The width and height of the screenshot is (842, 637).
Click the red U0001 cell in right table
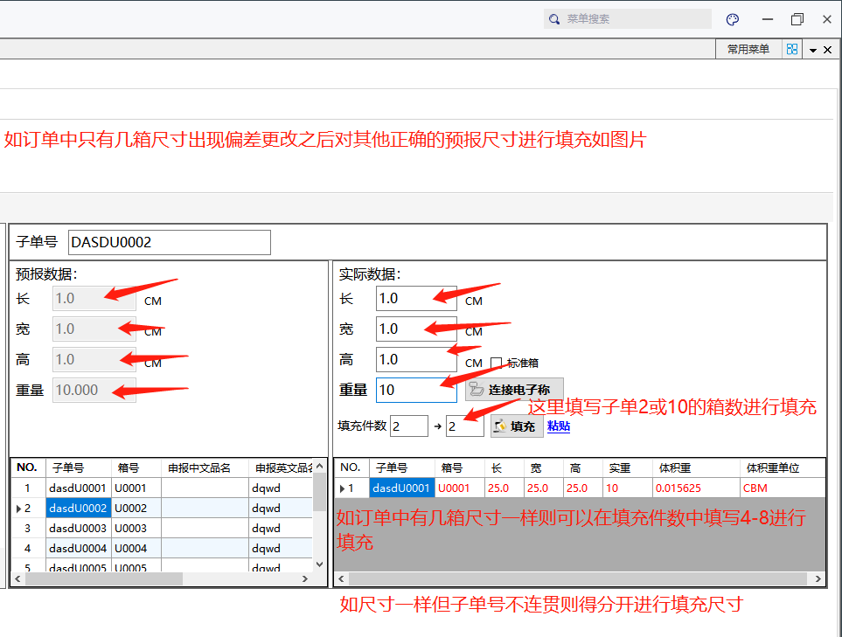coord(459,488)
